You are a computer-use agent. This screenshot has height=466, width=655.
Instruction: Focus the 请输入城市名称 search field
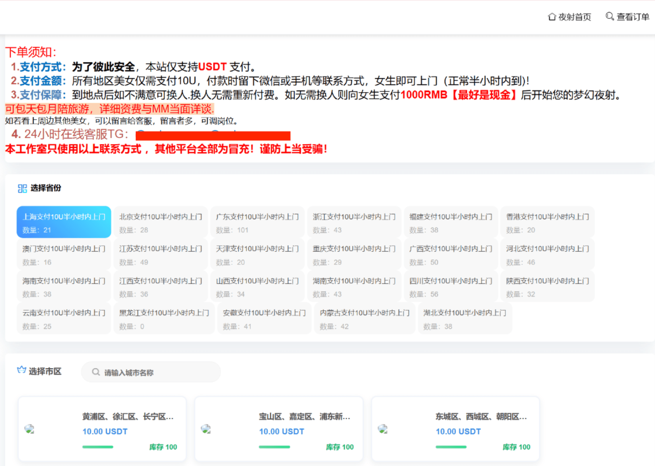(155, 372)
